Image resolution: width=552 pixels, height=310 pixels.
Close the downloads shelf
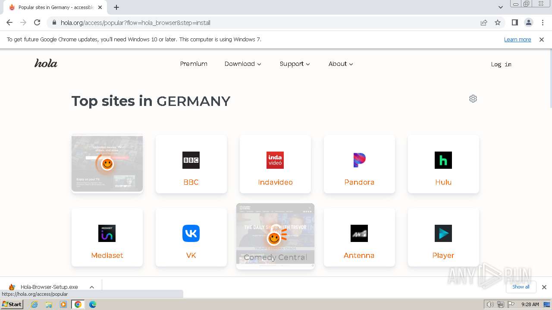coord(544,287)
